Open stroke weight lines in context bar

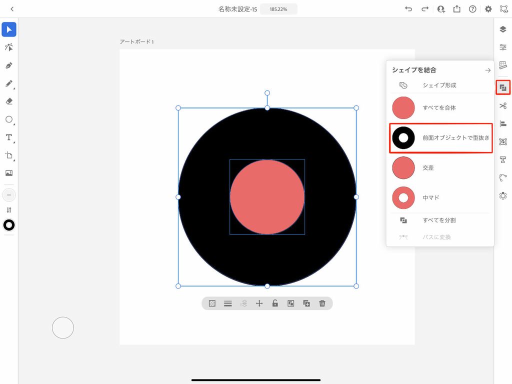[228, 303]
